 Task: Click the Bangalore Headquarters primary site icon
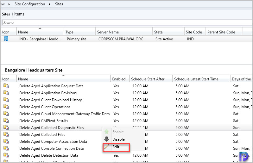tap(6, 39)
